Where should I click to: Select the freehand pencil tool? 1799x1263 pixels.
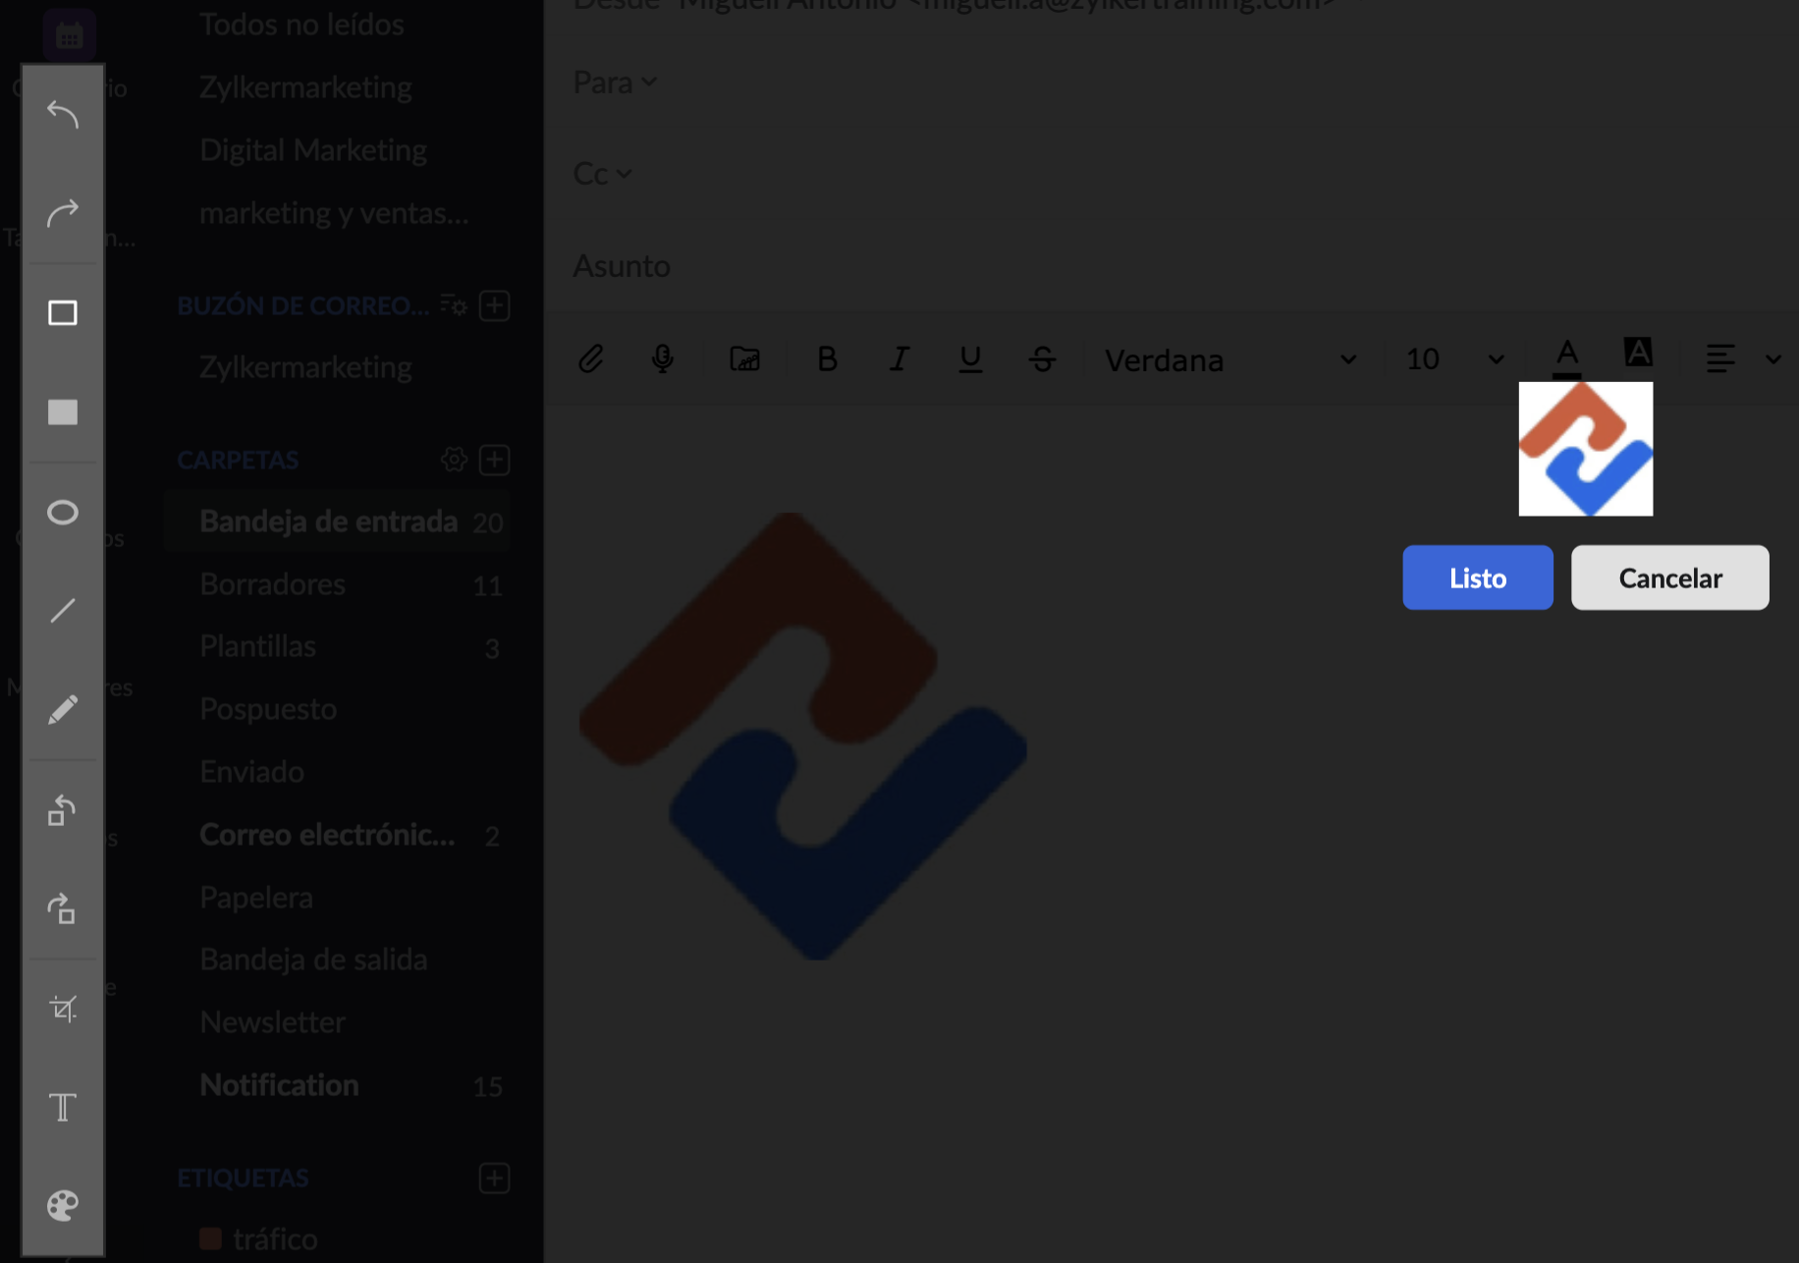point(63,710)
